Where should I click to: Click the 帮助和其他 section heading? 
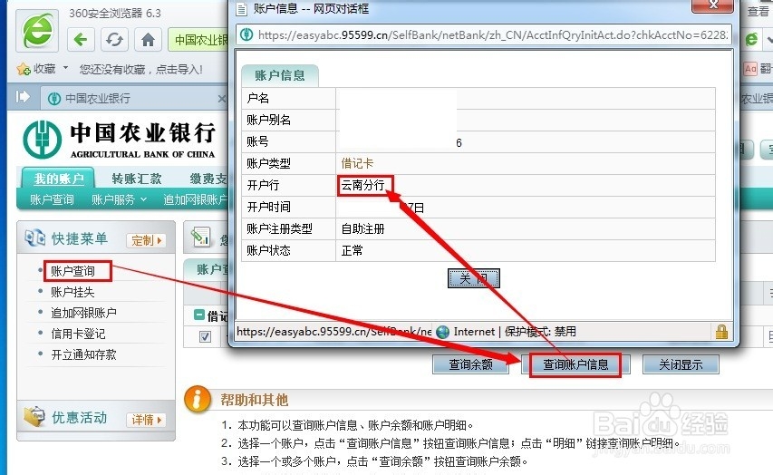254,400
